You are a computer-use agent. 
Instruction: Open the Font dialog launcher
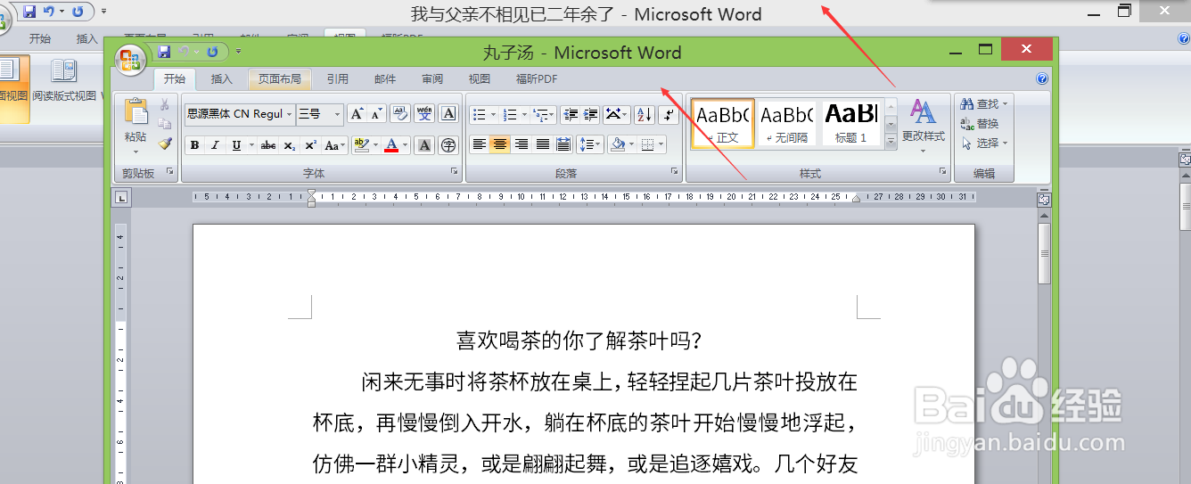(454, 170)
